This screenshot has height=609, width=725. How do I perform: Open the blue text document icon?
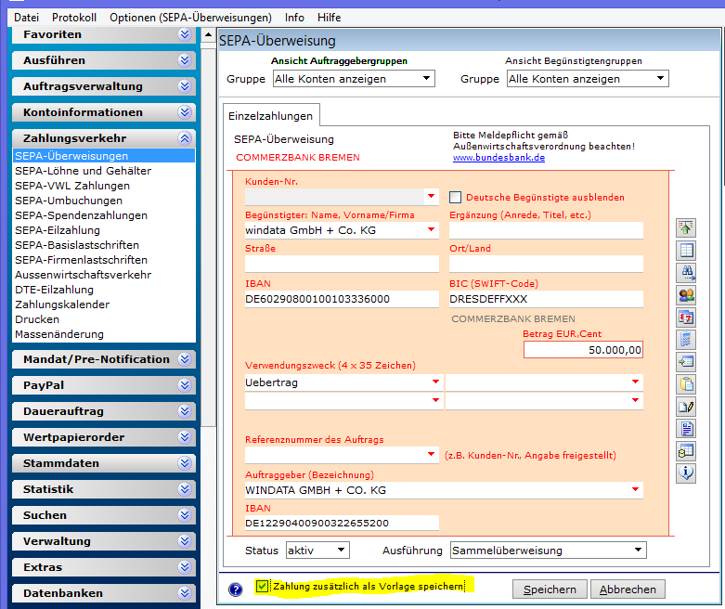tap(686, 429)
